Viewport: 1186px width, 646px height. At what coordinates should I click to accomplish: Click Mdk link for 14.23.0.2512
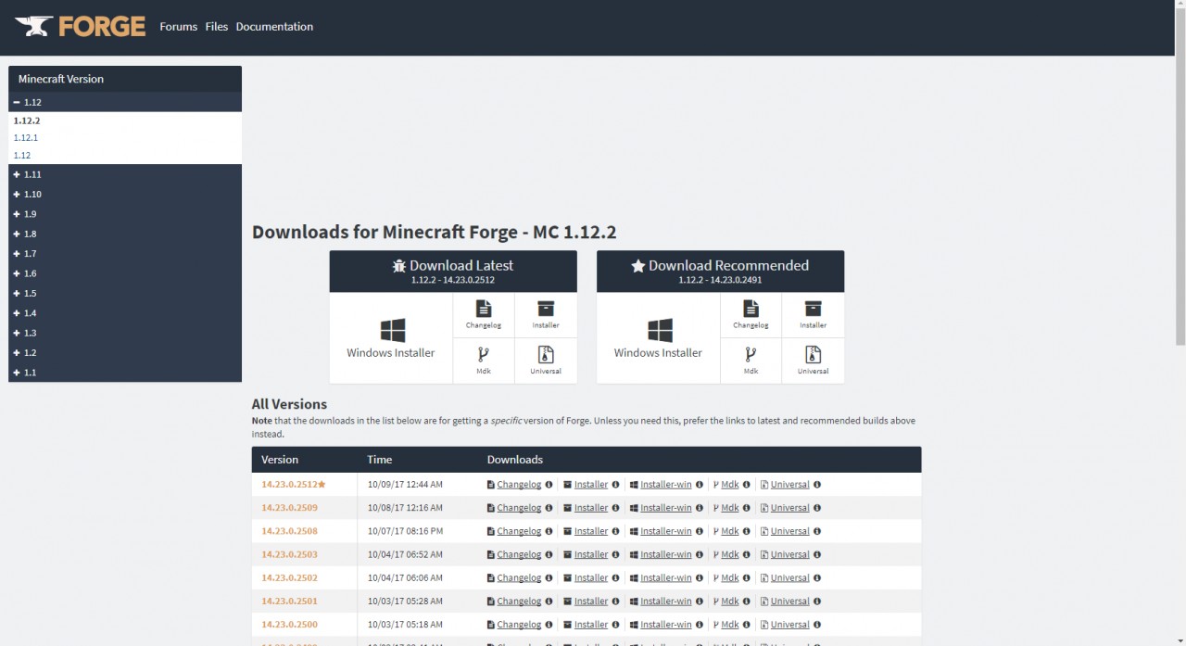click(730, 485)
